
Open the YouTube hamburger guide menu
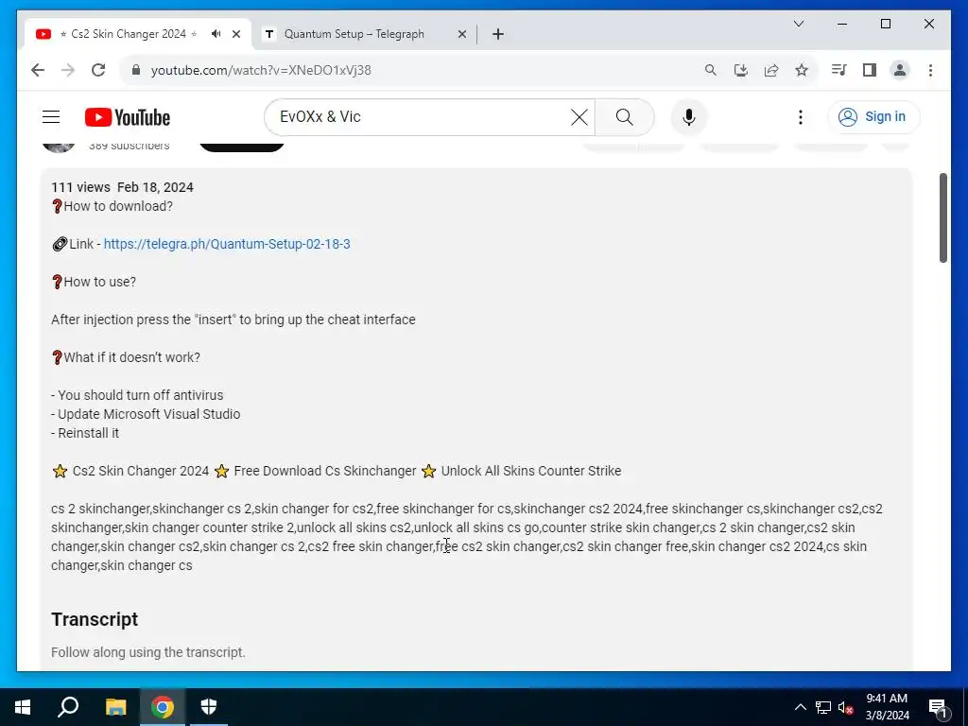pyautogui.click(x=51, y=116)
